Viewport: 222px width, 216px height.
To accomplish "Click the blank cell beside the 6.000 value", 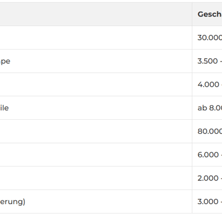I will [96, 155].
